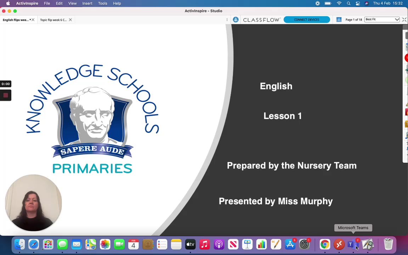This screenshot has height=255, width=408.
Task: Open Microsoft Teams from the dock
Action: click(x=353, y=244)
